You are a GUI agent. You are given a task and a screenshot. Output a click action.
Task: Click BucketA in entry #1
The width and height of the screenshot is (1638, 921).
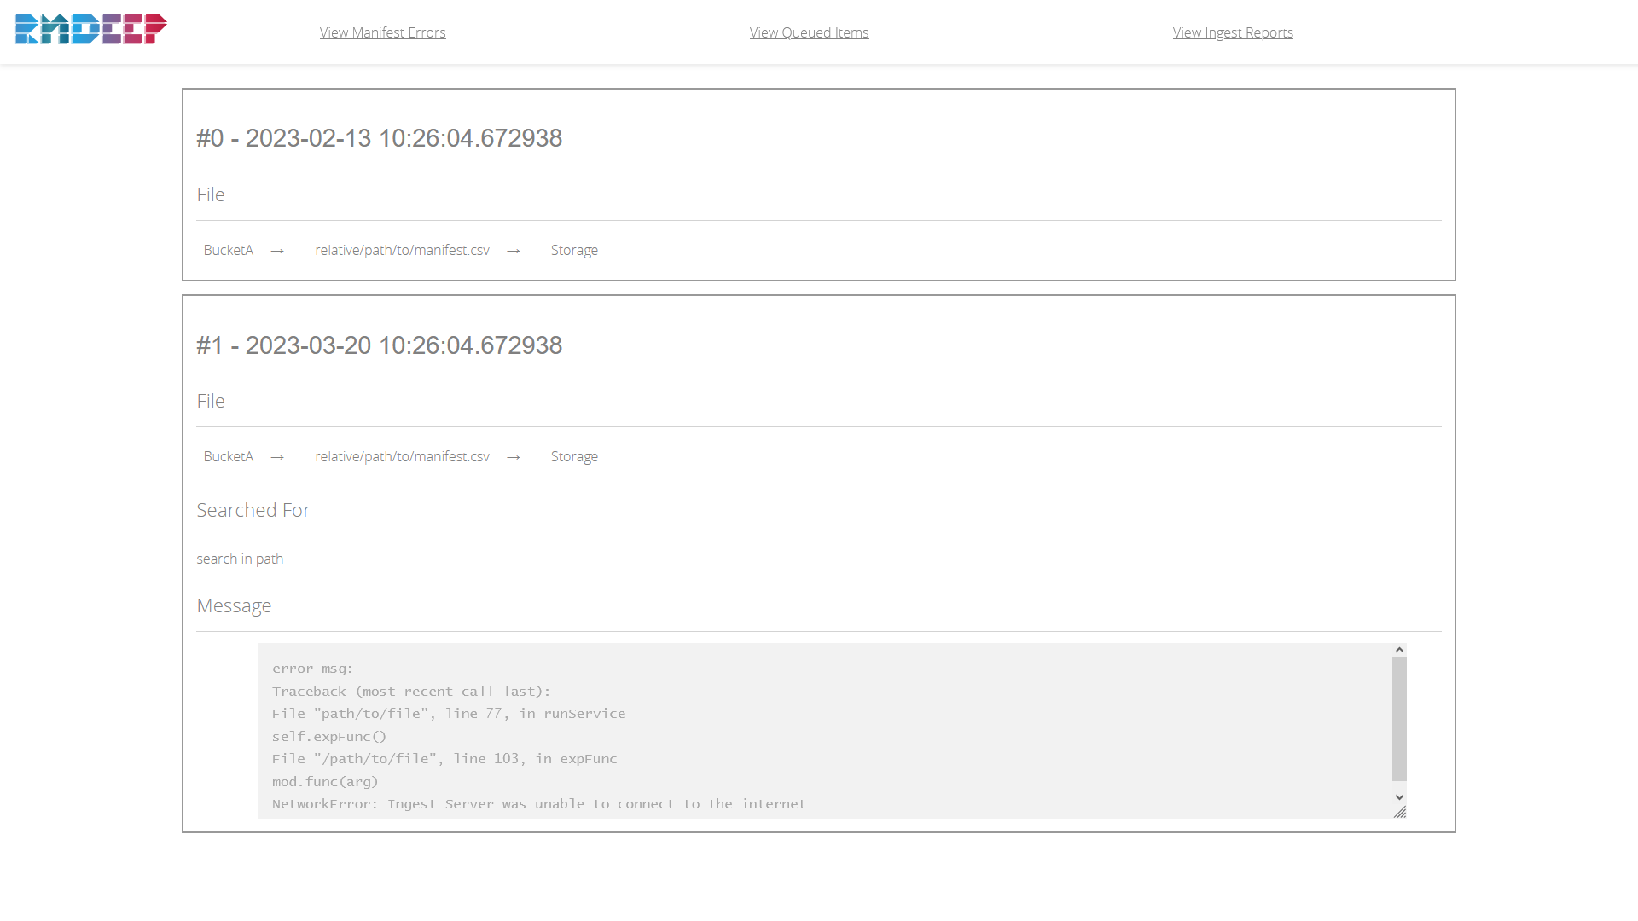[228, 456]
